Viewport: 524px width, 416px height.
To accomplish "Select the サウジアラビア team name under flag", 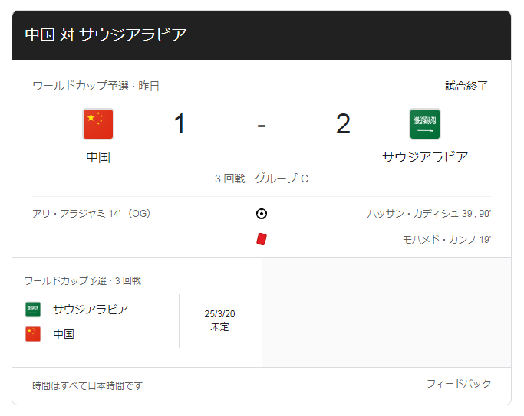I will tap(425, 157).
